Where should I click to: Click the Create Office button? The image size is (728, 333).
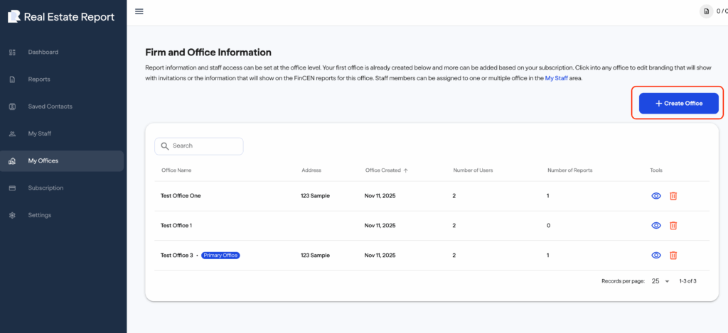pos(678,104)
